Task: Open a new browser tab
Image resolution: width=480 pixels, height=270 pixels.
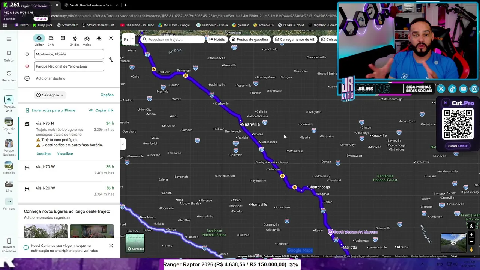Action: [125, 5]
